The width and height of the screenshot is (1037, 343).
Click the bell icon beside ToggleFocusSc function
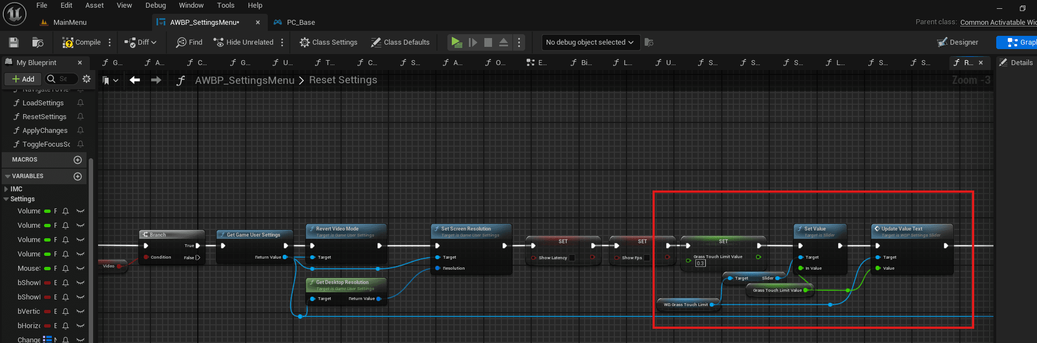coord(80,144)
